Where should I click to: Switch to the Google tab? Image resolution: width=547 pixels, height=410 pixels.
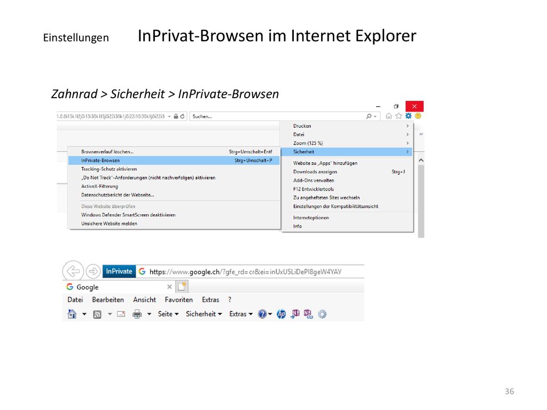119,287
